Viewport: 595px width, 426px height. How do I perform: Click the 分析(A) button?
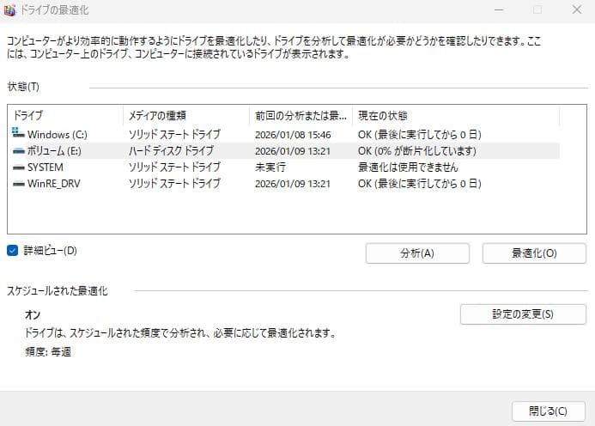417,253
